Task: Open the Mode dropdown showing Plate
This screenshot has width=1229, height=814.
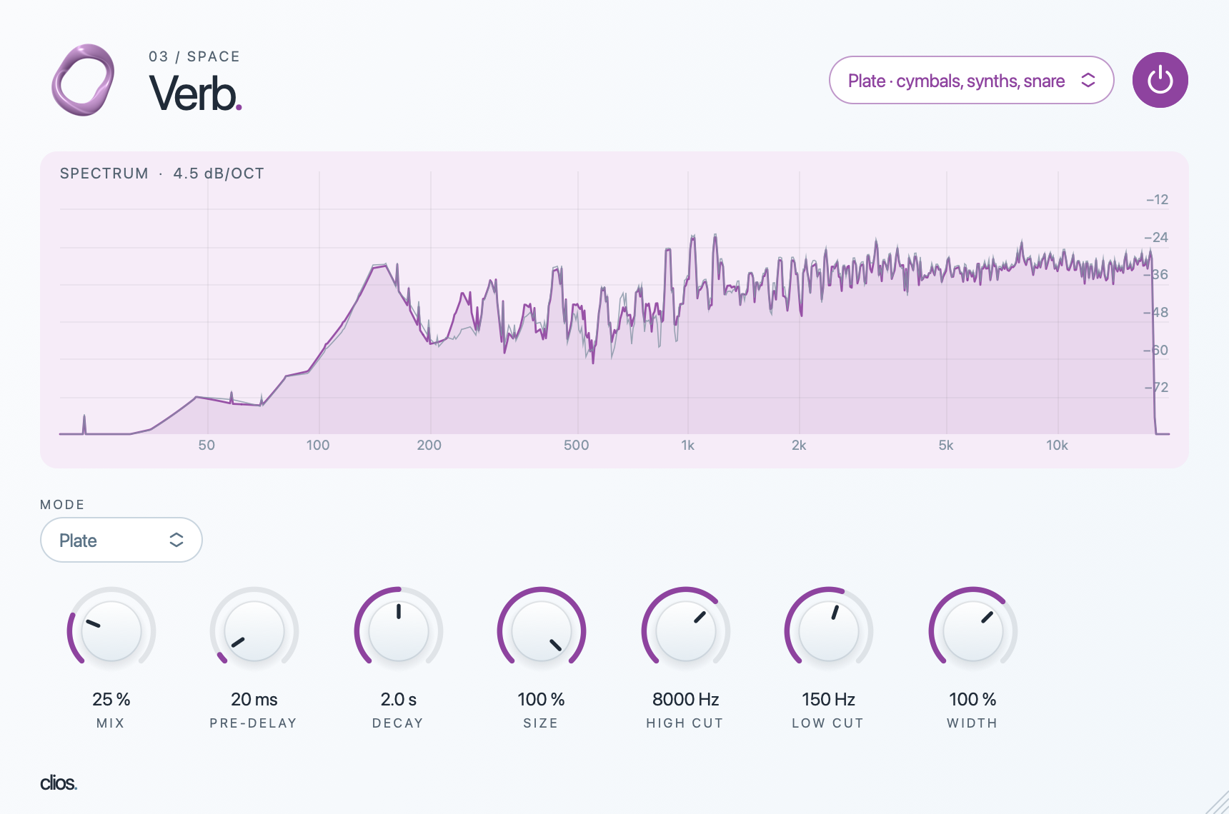Action: coord(121,540)
